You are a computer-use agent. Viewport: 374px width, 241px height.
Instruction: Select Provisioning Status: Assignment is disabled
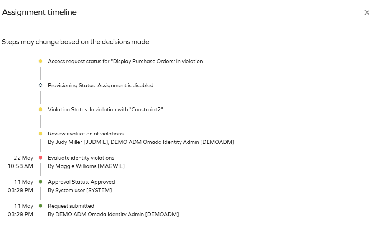tap(101, 85)
